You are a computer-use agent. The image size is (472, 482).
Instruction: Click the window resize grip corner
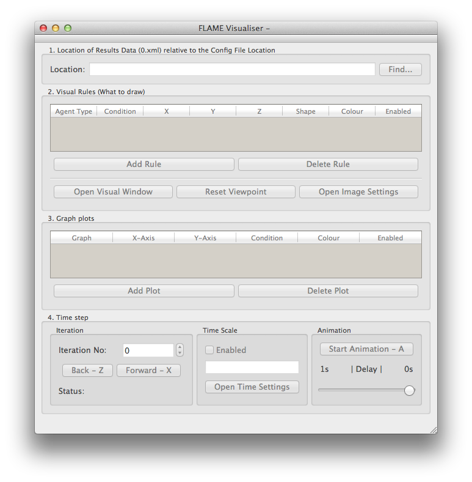(434, 430)
